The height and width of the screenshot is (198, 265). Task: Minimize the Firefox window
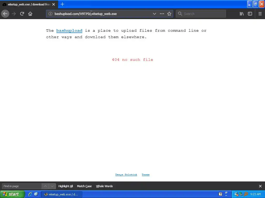click(250, 4)
